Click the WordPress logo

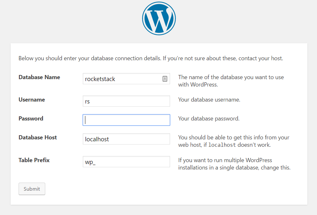pos(159,18)
